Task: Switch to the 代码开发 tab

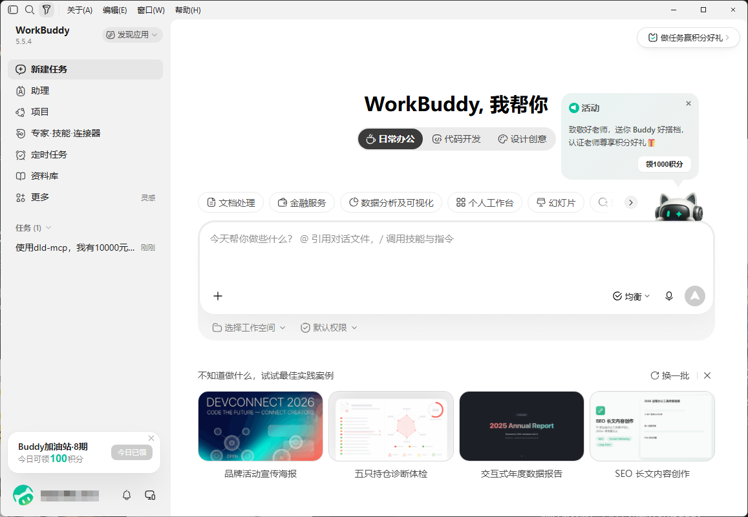Action: click(456, 139)
